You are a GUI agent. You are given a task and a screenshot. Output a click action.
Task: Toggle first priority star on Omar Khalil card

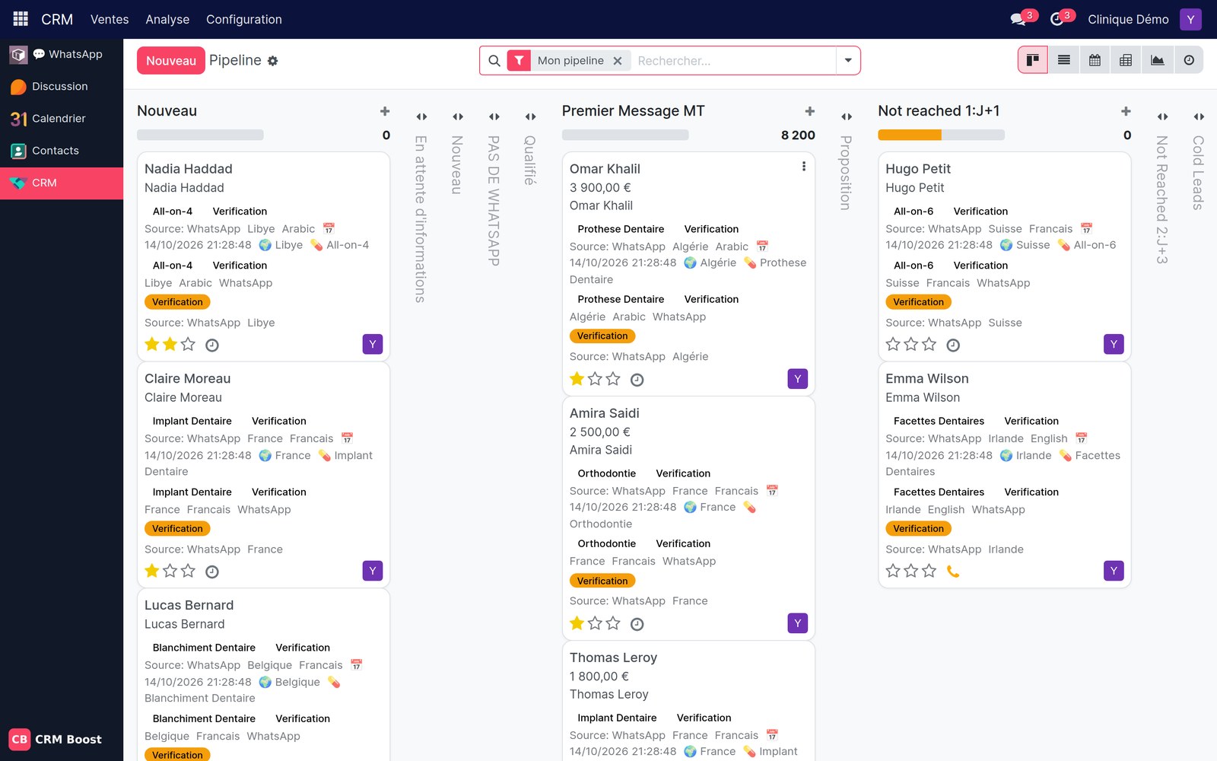[577, 378]
